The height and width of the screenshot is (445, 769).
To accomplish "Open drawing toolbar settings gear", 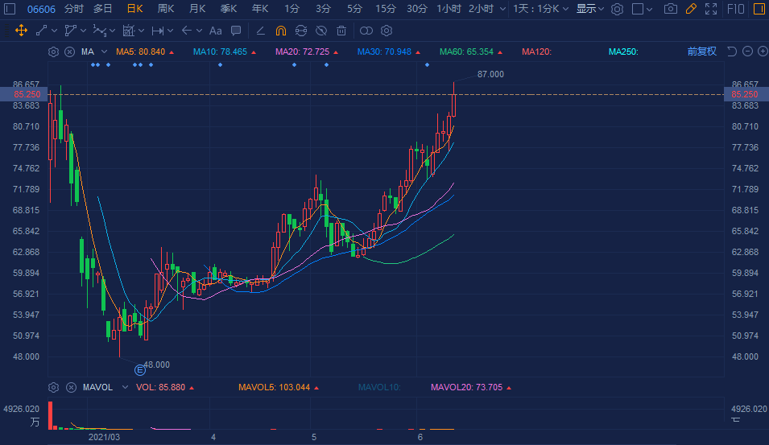I will click(387, 31).
